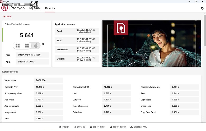Viewport: 206px width, 131px height.
Task: Click the Export as PDF save icon
Action: pos(111,127)
